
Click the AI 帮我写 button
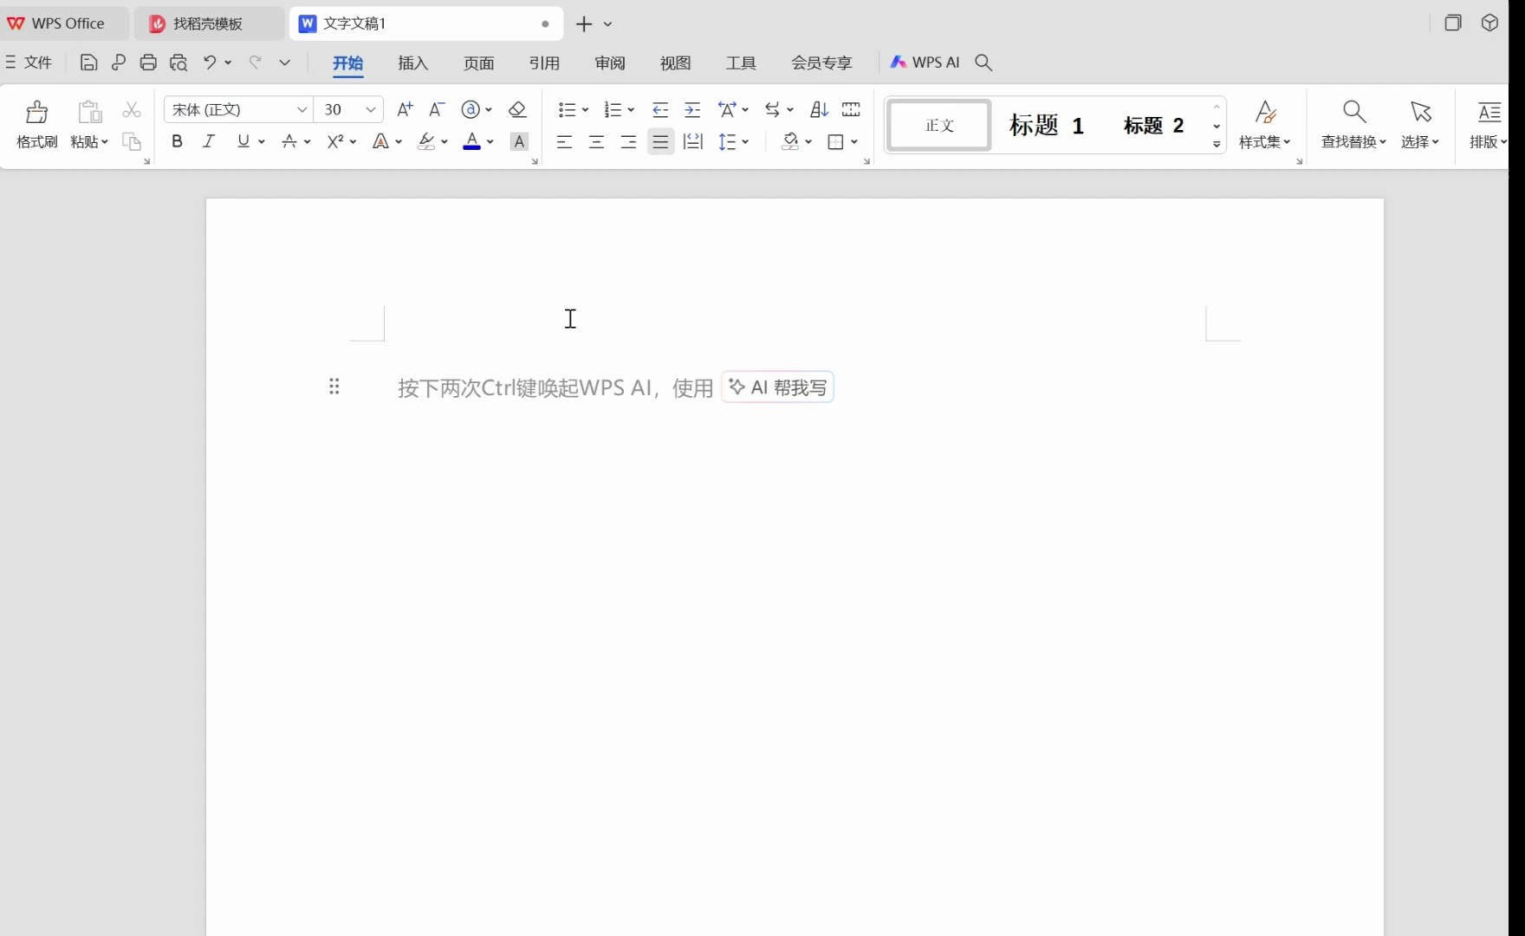pyautogui.click(x=775, y=387)
